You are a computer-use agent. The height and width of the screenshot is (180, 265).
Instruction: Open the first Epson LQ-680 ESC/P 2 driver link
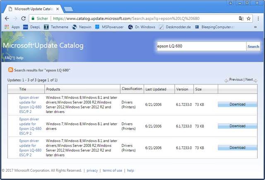click(x=30, y=105)
